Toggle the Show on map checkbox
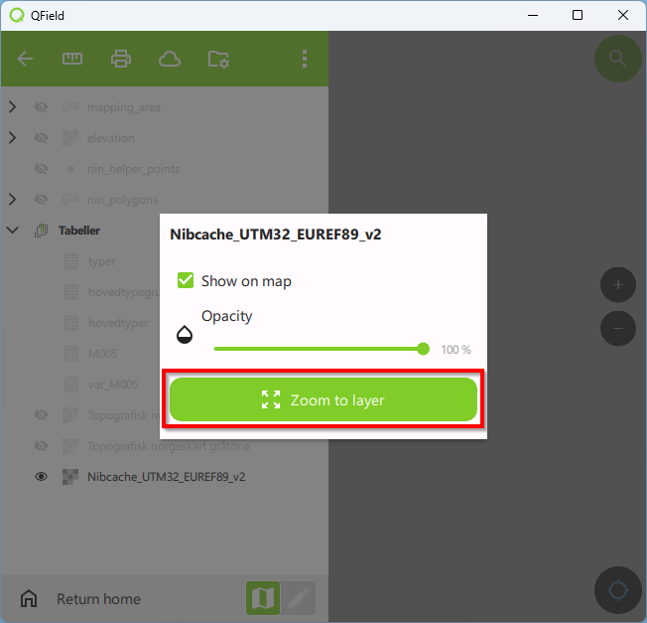Screen dimensions: 647x623 coord(185,280)
